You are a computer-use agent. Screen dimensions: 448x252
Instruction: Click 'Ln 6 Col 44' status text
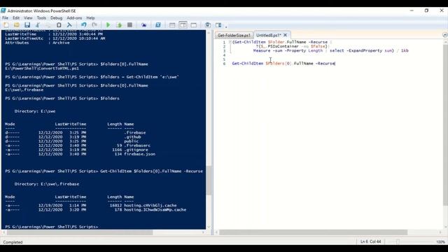[370, 241]
